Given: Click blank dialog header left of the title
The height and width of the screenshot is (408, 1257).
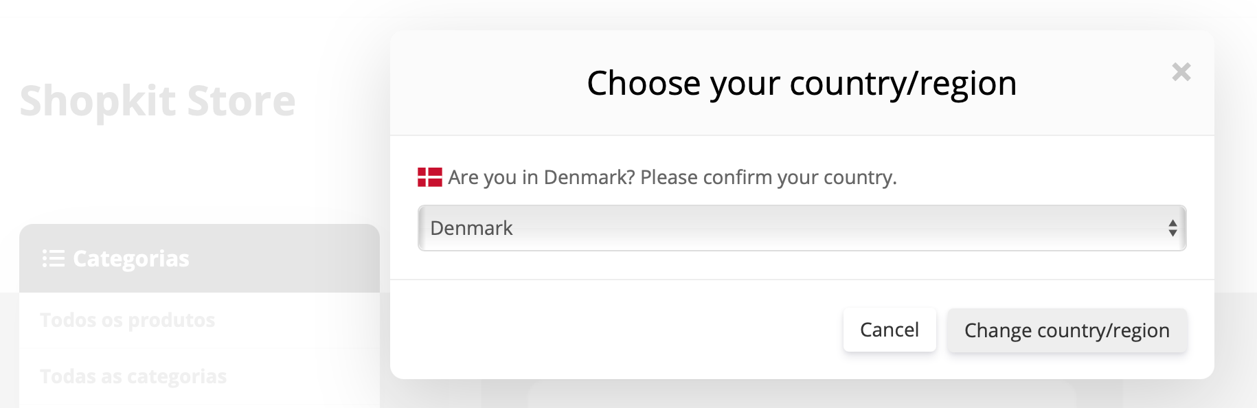Looking at the screenshot, I should pyautogui.click(x=481, y=83).
